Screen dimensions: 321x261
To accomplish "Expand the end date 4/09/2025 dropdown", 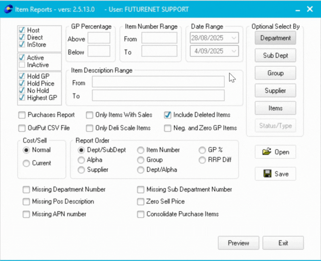I will [234, 50].
